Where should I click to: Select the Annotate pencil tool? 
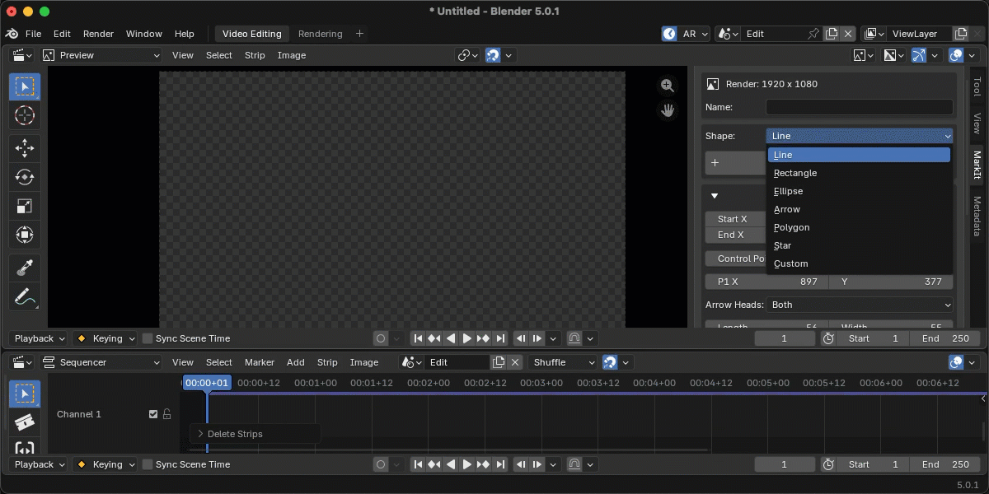click(25, 296)
